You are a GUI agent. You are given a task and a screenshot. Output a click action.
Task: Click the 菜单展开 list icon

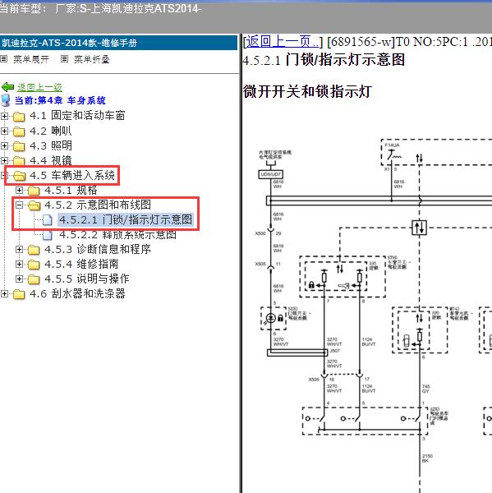pyautogui.click(x=4, y=59)
